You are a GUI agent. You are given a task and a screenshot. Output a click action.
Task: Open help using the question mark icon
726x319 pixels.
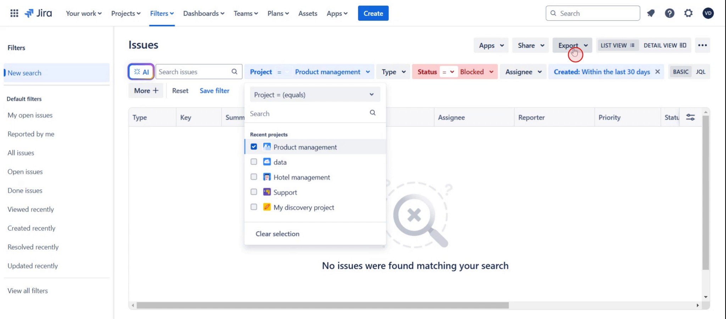(x=670, y=13)
